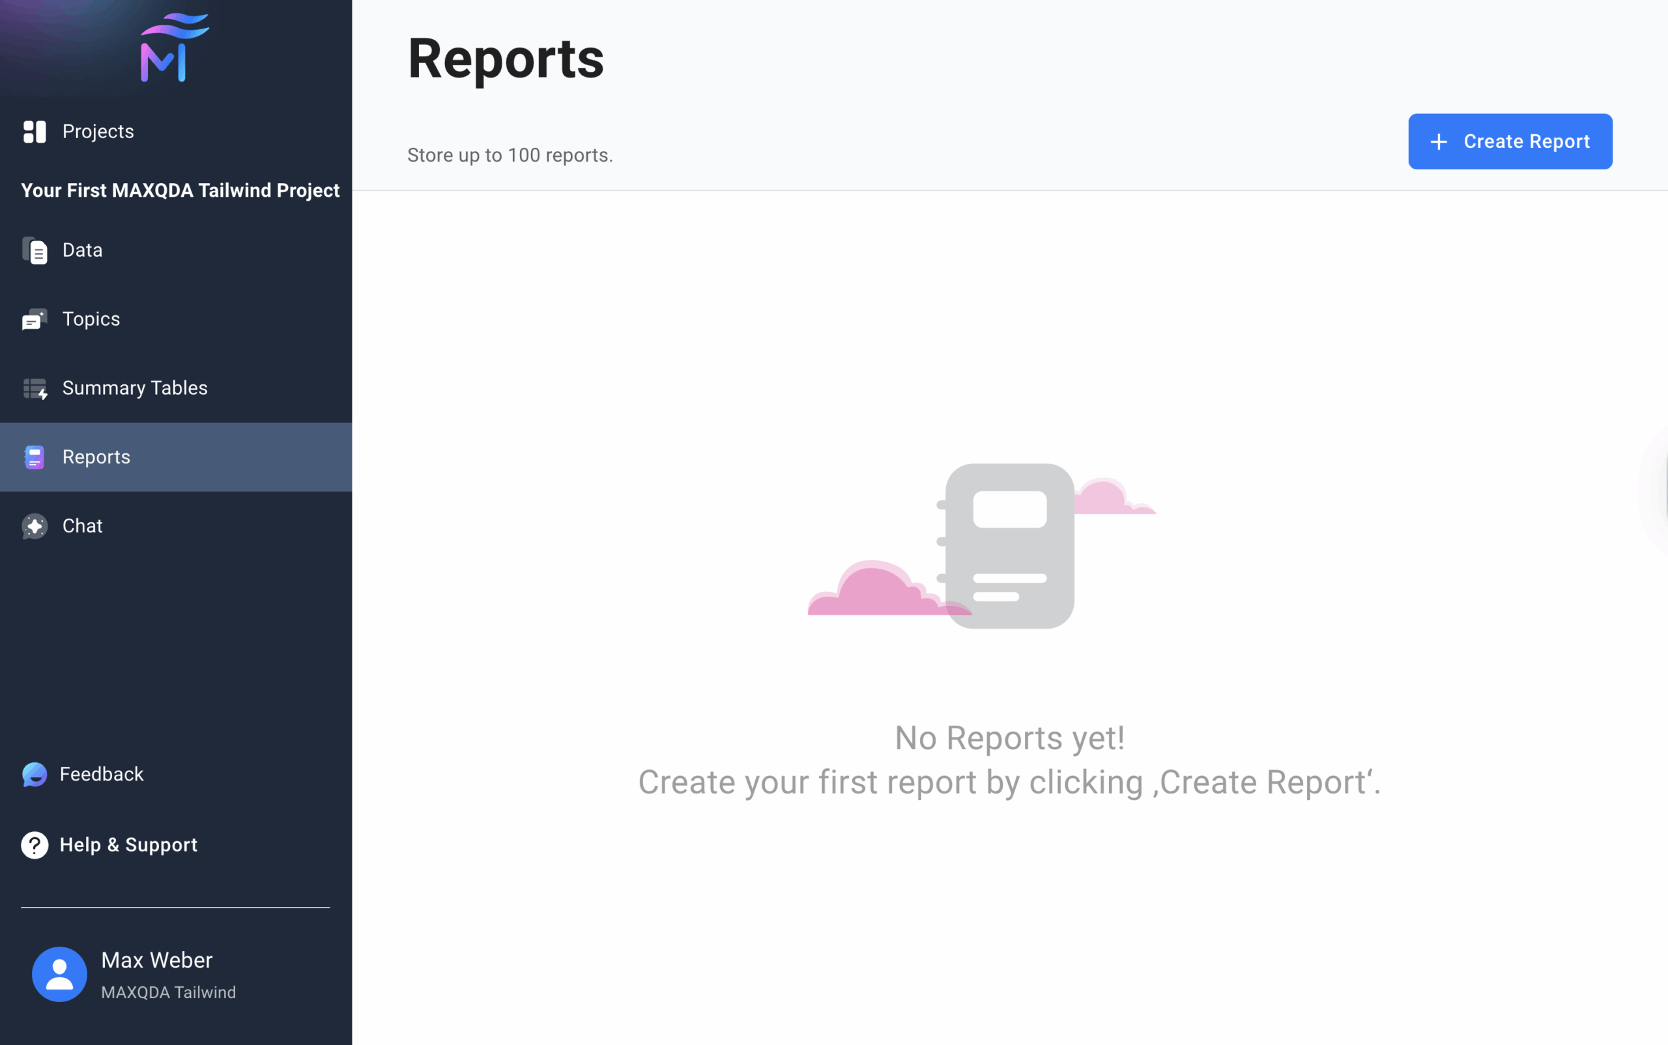Click the plus icon in Create Report
The image size is (1668, 1045).
(1439, 141)
